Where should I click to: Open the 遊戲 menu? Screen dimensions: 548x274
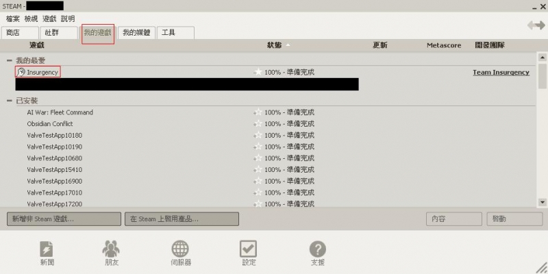[49, 19]
